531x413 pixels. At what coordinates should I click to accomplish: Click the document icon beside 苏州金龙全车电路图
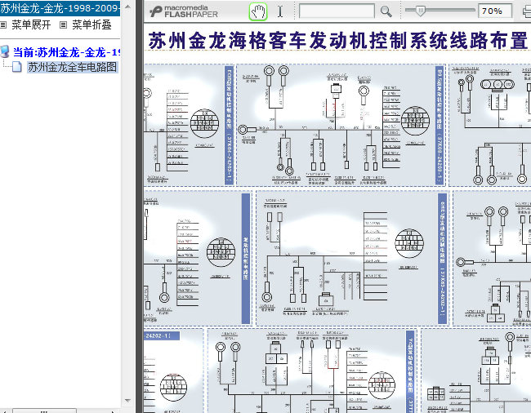pyautogui.click(x=17, y=67)
